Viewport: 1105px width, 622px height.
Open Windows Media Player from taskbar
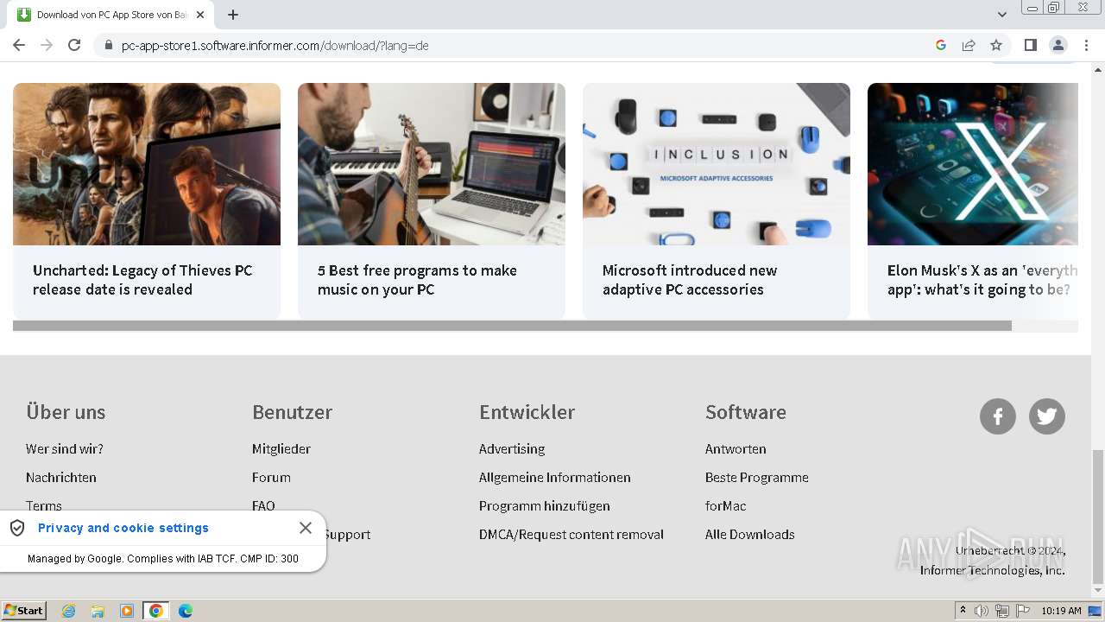click(127, 611)
